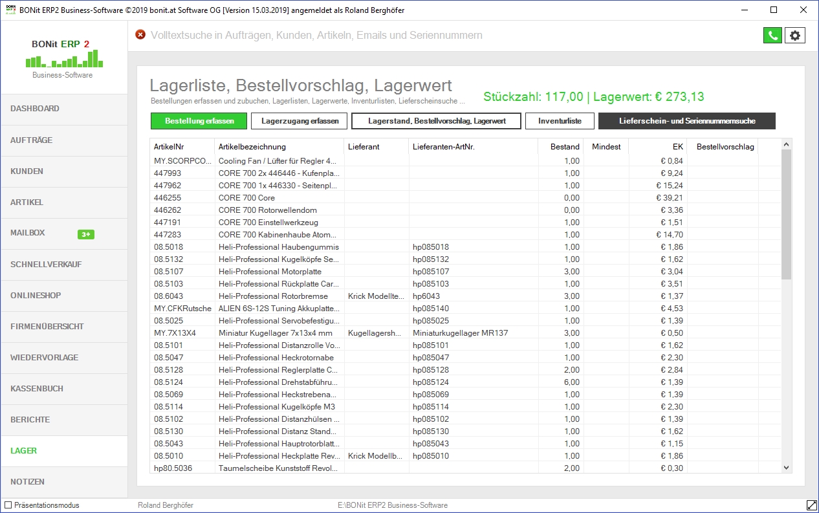Screen dimensions: 819x513
Task: Click the green phone call icon
Action: point(772,36)
